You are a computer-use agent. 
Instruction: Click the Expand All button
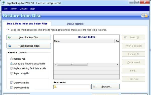[133, 54]
